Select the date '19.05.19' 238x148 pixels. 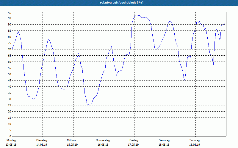pos(195,145)
